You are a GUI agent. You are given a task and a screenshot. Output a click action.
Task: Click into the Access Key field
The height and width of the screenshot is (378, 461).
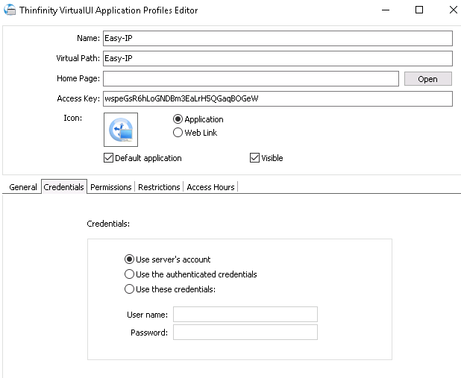(x=277, y=98)
